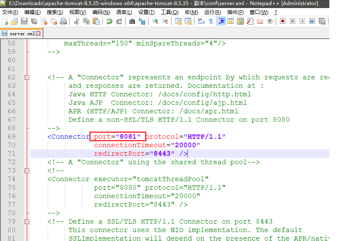Click the Zoom in magnifier icon
Viewport: 337px width, 241px height.
(155, 21)
